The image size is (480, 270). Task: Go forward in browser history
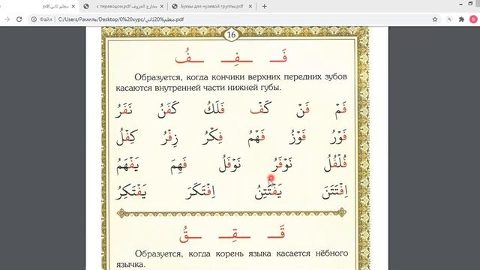[x=7, y=19]
